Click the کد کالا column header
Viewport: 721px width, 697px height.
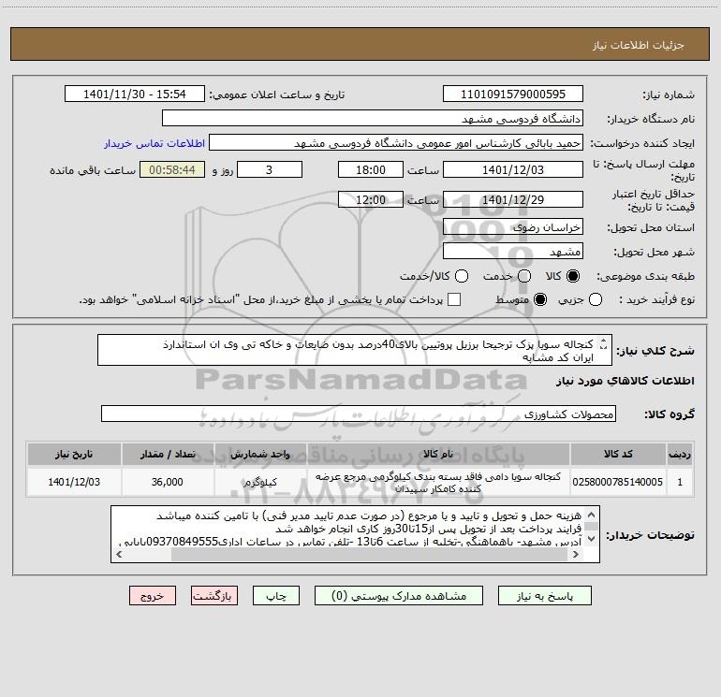pyautogui.click(x=618, y=454)
